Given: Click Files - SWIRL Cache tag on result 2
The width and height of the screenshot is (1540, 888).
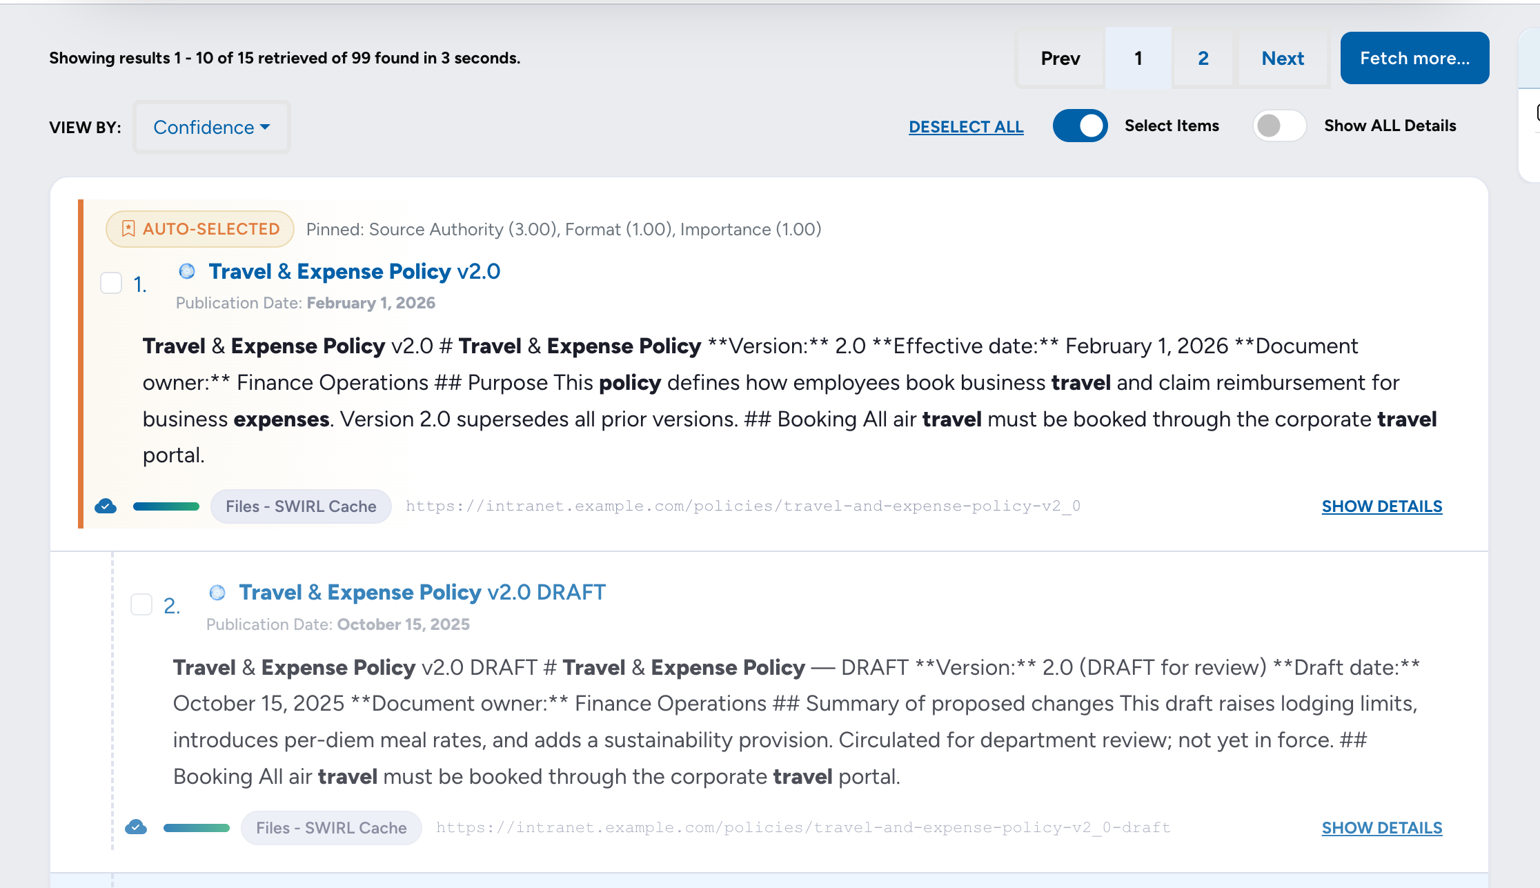Looking at the screenshot, I should (331, 828).
